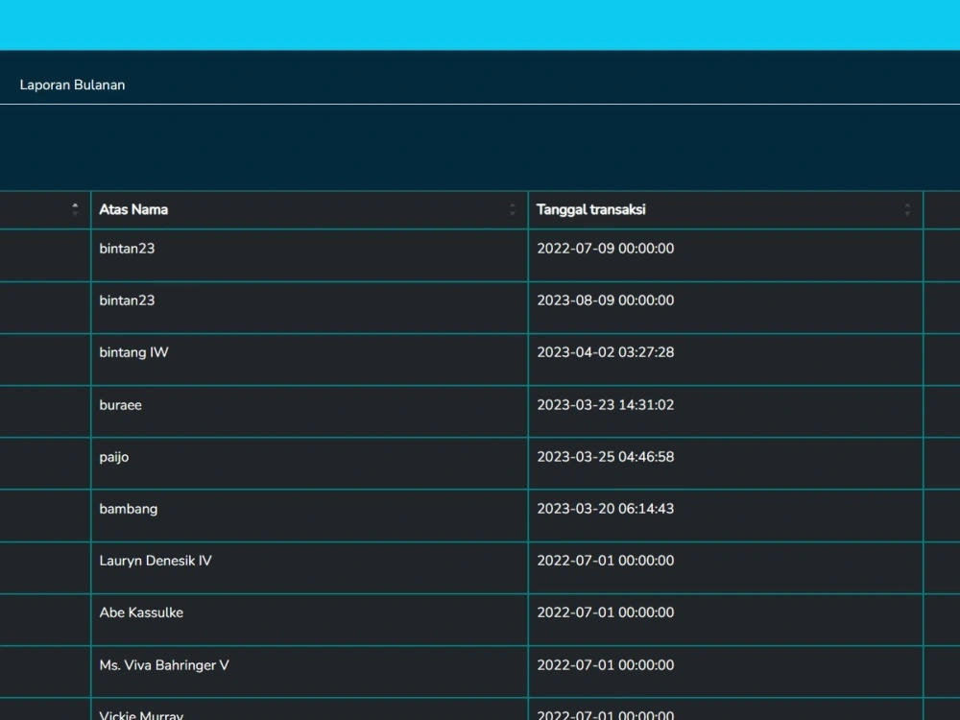Click date 2023-04-02 03:27:28
This screenshot has width=960, height=720.
click(606, 352)
